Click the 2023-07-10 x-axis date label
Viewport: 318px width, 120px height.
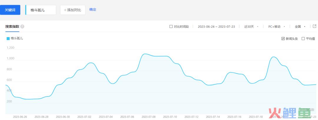click(170, 117)
